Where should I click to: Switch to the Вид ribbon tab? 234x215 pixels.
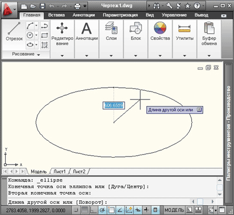click(150, 15)
